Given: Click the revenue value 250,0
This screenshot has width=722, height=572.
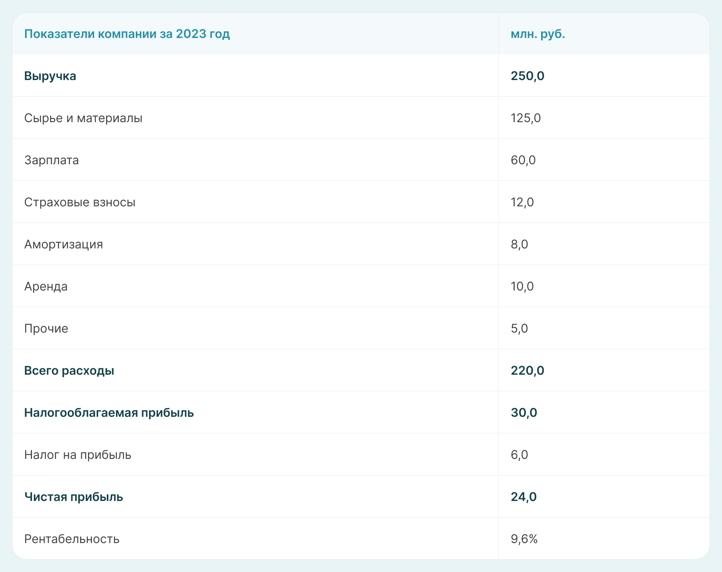Looking at the screenshot, I should (x=527, y=76).
